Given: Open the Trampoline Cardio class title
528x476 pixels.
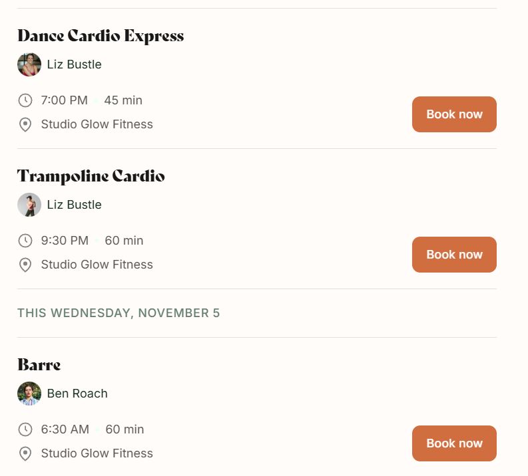Looking at the screenshot, I should 91,176.
